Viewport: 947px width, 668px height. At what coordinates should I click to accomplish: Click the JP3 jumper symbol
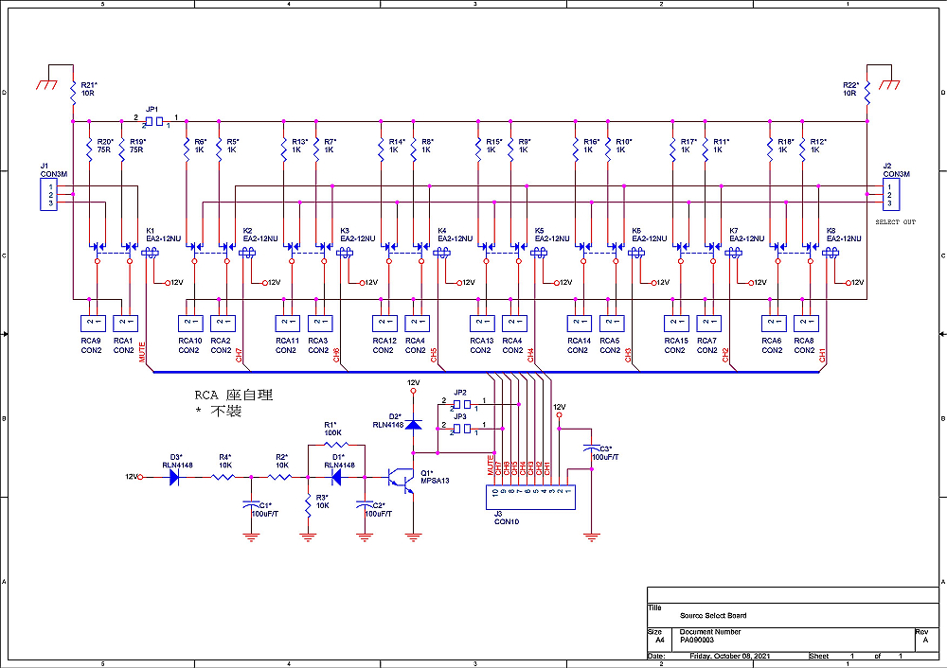pos(460,429)
